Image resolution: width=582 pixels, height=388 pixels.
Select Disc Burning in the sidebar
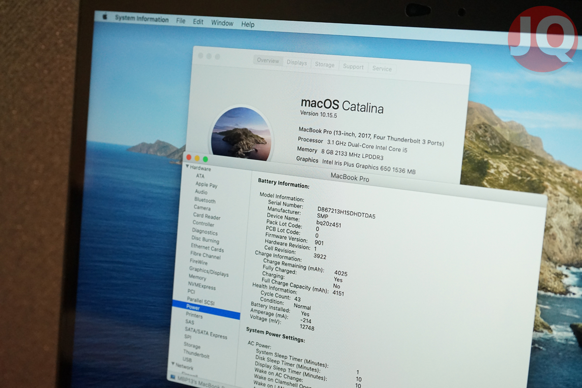click(205, 240)
